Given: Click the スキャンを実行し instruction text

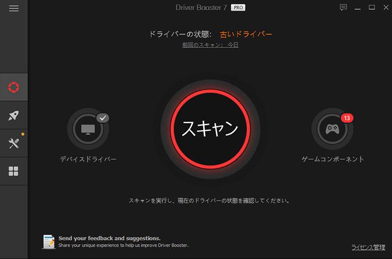Looking at the screenshot, I should (x=209, y=201).
